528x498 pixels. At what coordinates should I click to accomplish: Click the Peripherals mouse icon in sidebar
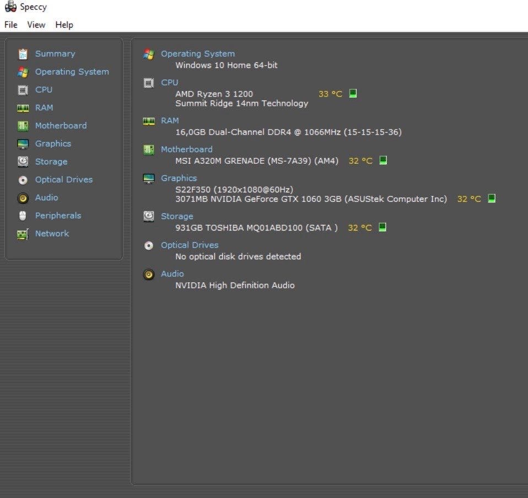pyautogui.click(x=23, y=216)
